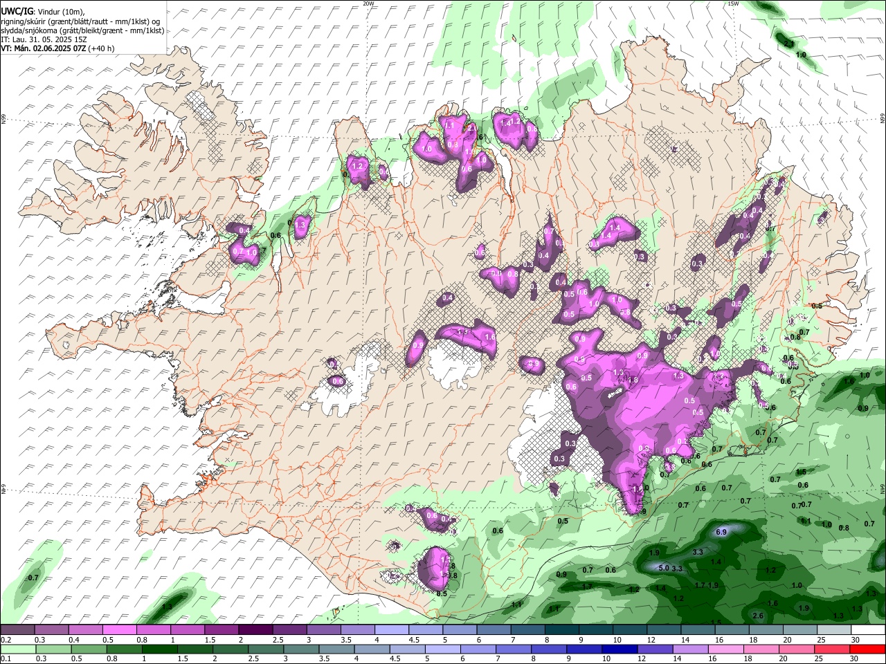Pick the darkest purple 2–2.5 snow legend swatch

click(255, 630)
